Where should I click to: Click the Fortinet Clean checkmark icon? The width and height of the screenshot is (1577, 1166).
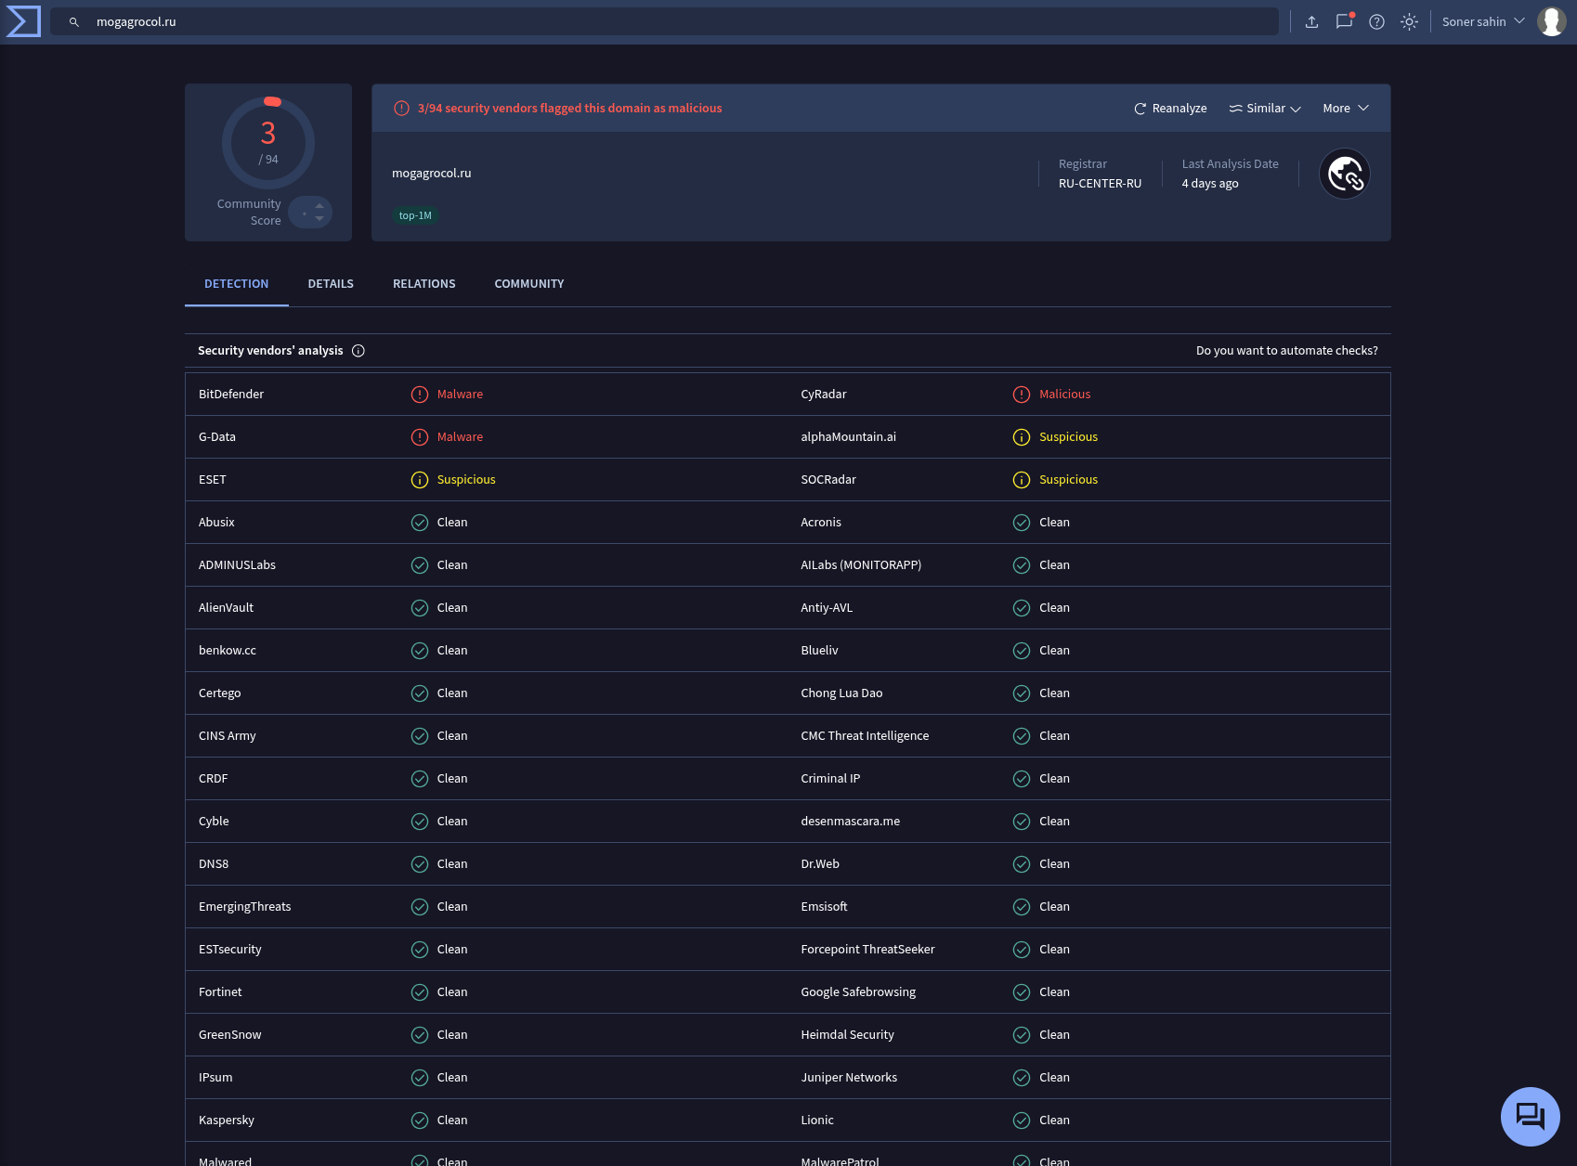(420, 992)
